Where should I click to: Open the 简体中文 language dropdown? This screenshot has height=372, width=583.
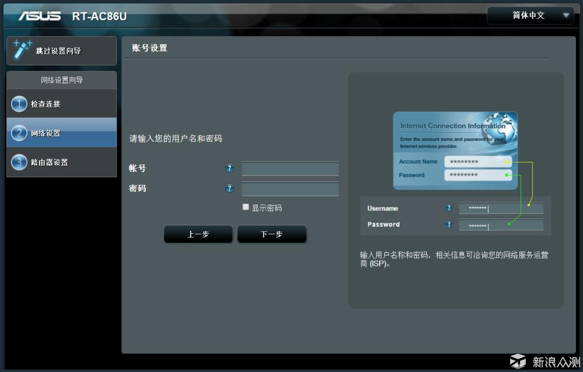(x=530, y=15)
